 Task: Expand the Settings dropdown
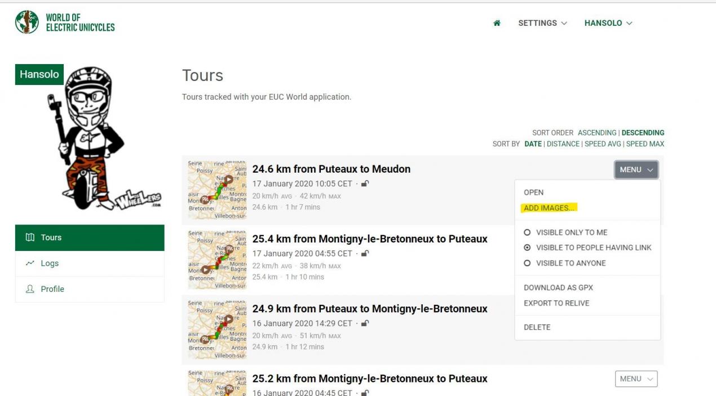pyautogui.click(x=542, y=23)
